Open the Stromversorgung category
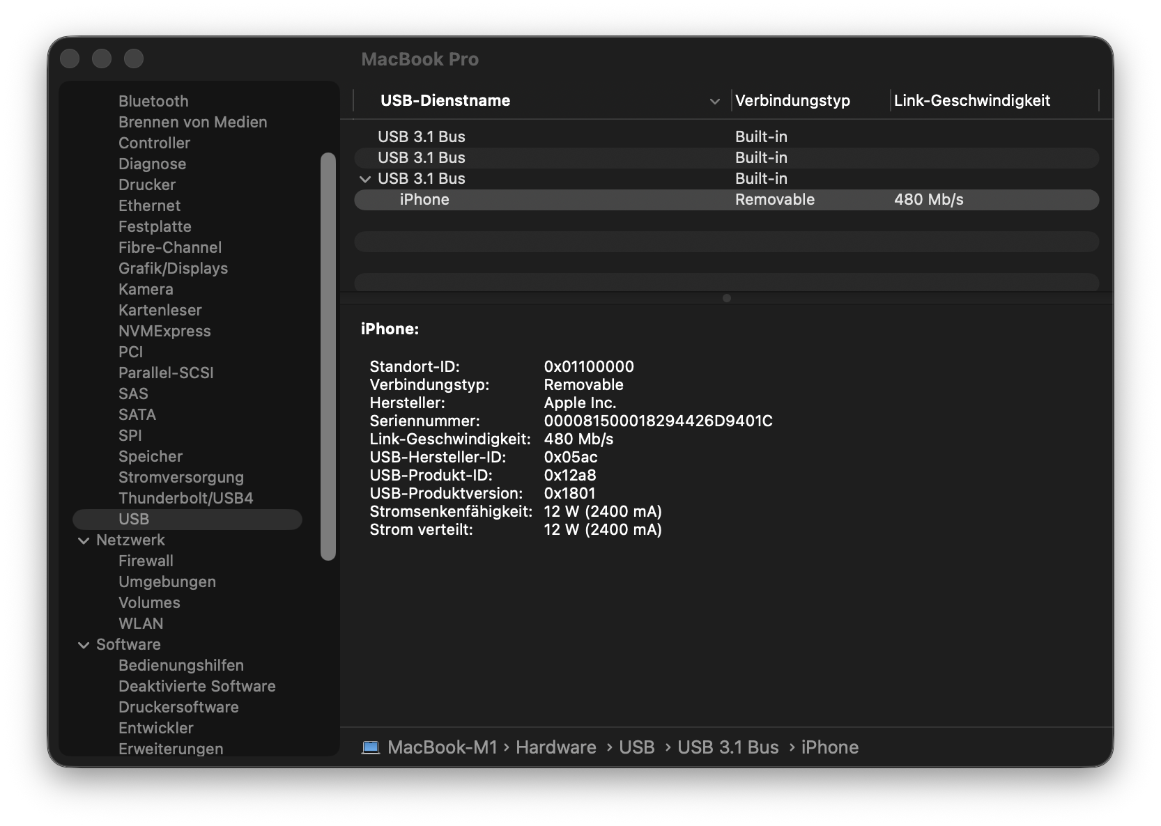Viewport: 1161px width, 826px height. [180, 477]
